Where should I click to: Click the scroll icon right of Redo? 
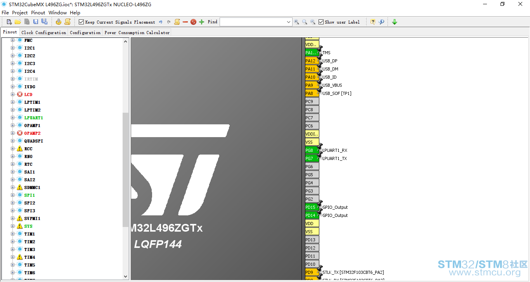tap(177, 22)
